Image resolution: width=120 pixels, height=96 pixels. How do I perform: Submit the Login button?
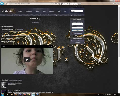pyautogui.click(x=77, y=30)
